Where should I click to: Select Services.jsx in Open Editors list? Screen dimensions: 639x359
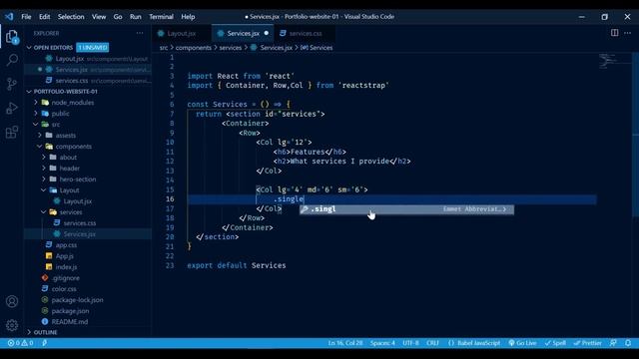pos(88,70)
